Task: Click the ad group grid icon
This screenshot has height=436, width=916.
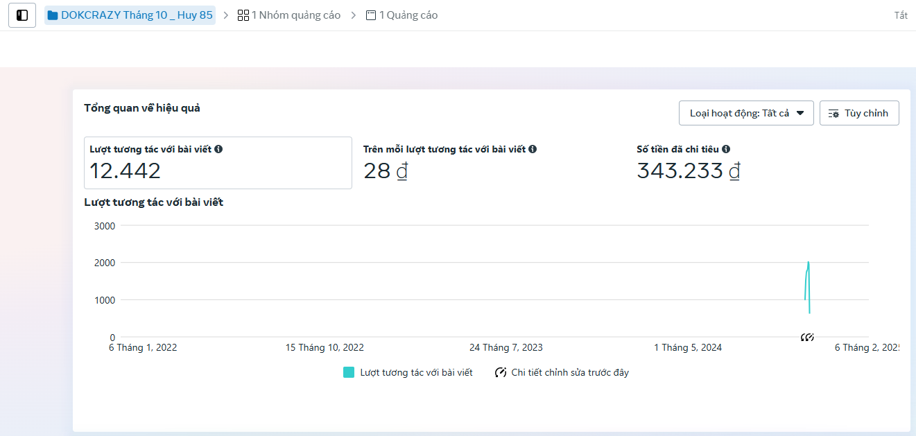Action: pyautogui.click(x=243, y=15)
